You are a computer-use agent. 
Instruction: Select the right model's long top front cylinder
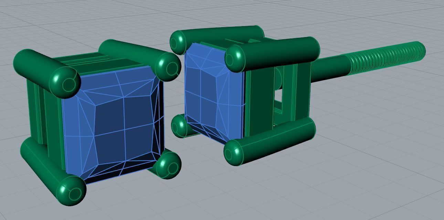pos(272,54)
